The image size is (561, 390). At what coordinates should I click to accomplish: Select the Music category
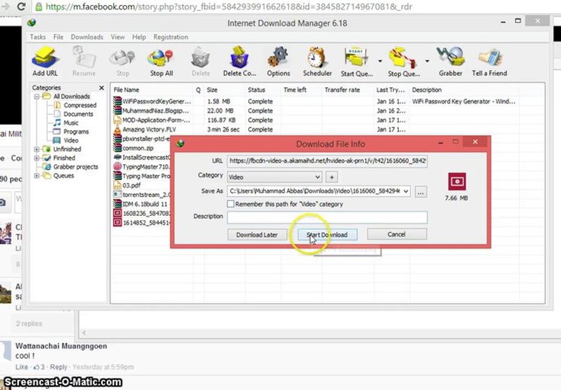point(71,122)
